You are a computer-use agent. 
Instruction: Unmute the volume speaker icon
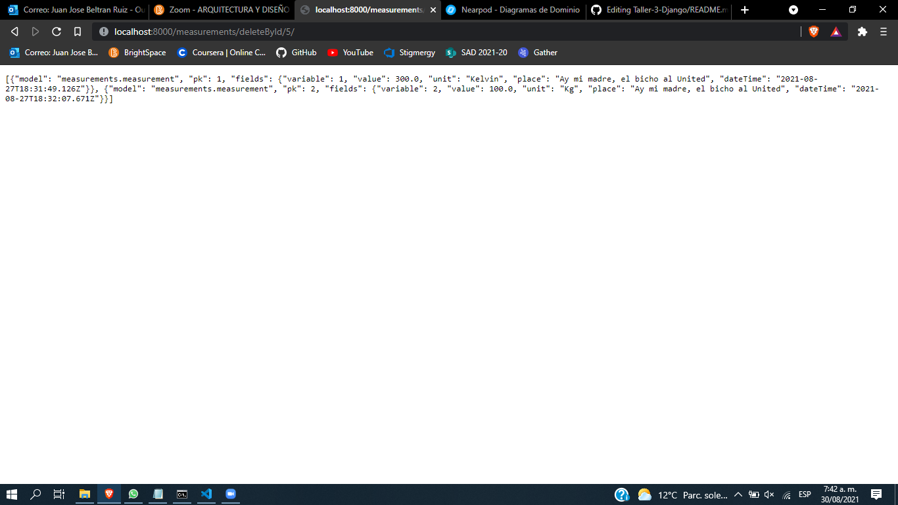pos(769,494)
